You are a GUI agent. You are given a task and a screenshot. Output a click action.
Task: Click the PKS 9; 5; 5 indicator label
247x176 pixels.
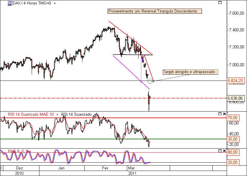pyautogui.click(x=18, y=151)
